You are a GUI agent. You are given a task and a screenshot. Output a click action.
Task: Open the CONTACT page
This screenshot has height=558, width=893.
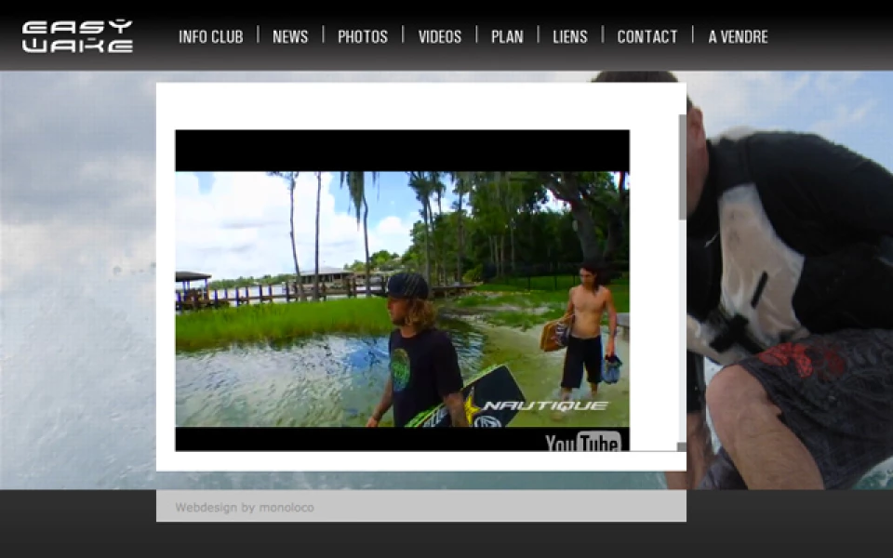[x=647, y=37]
